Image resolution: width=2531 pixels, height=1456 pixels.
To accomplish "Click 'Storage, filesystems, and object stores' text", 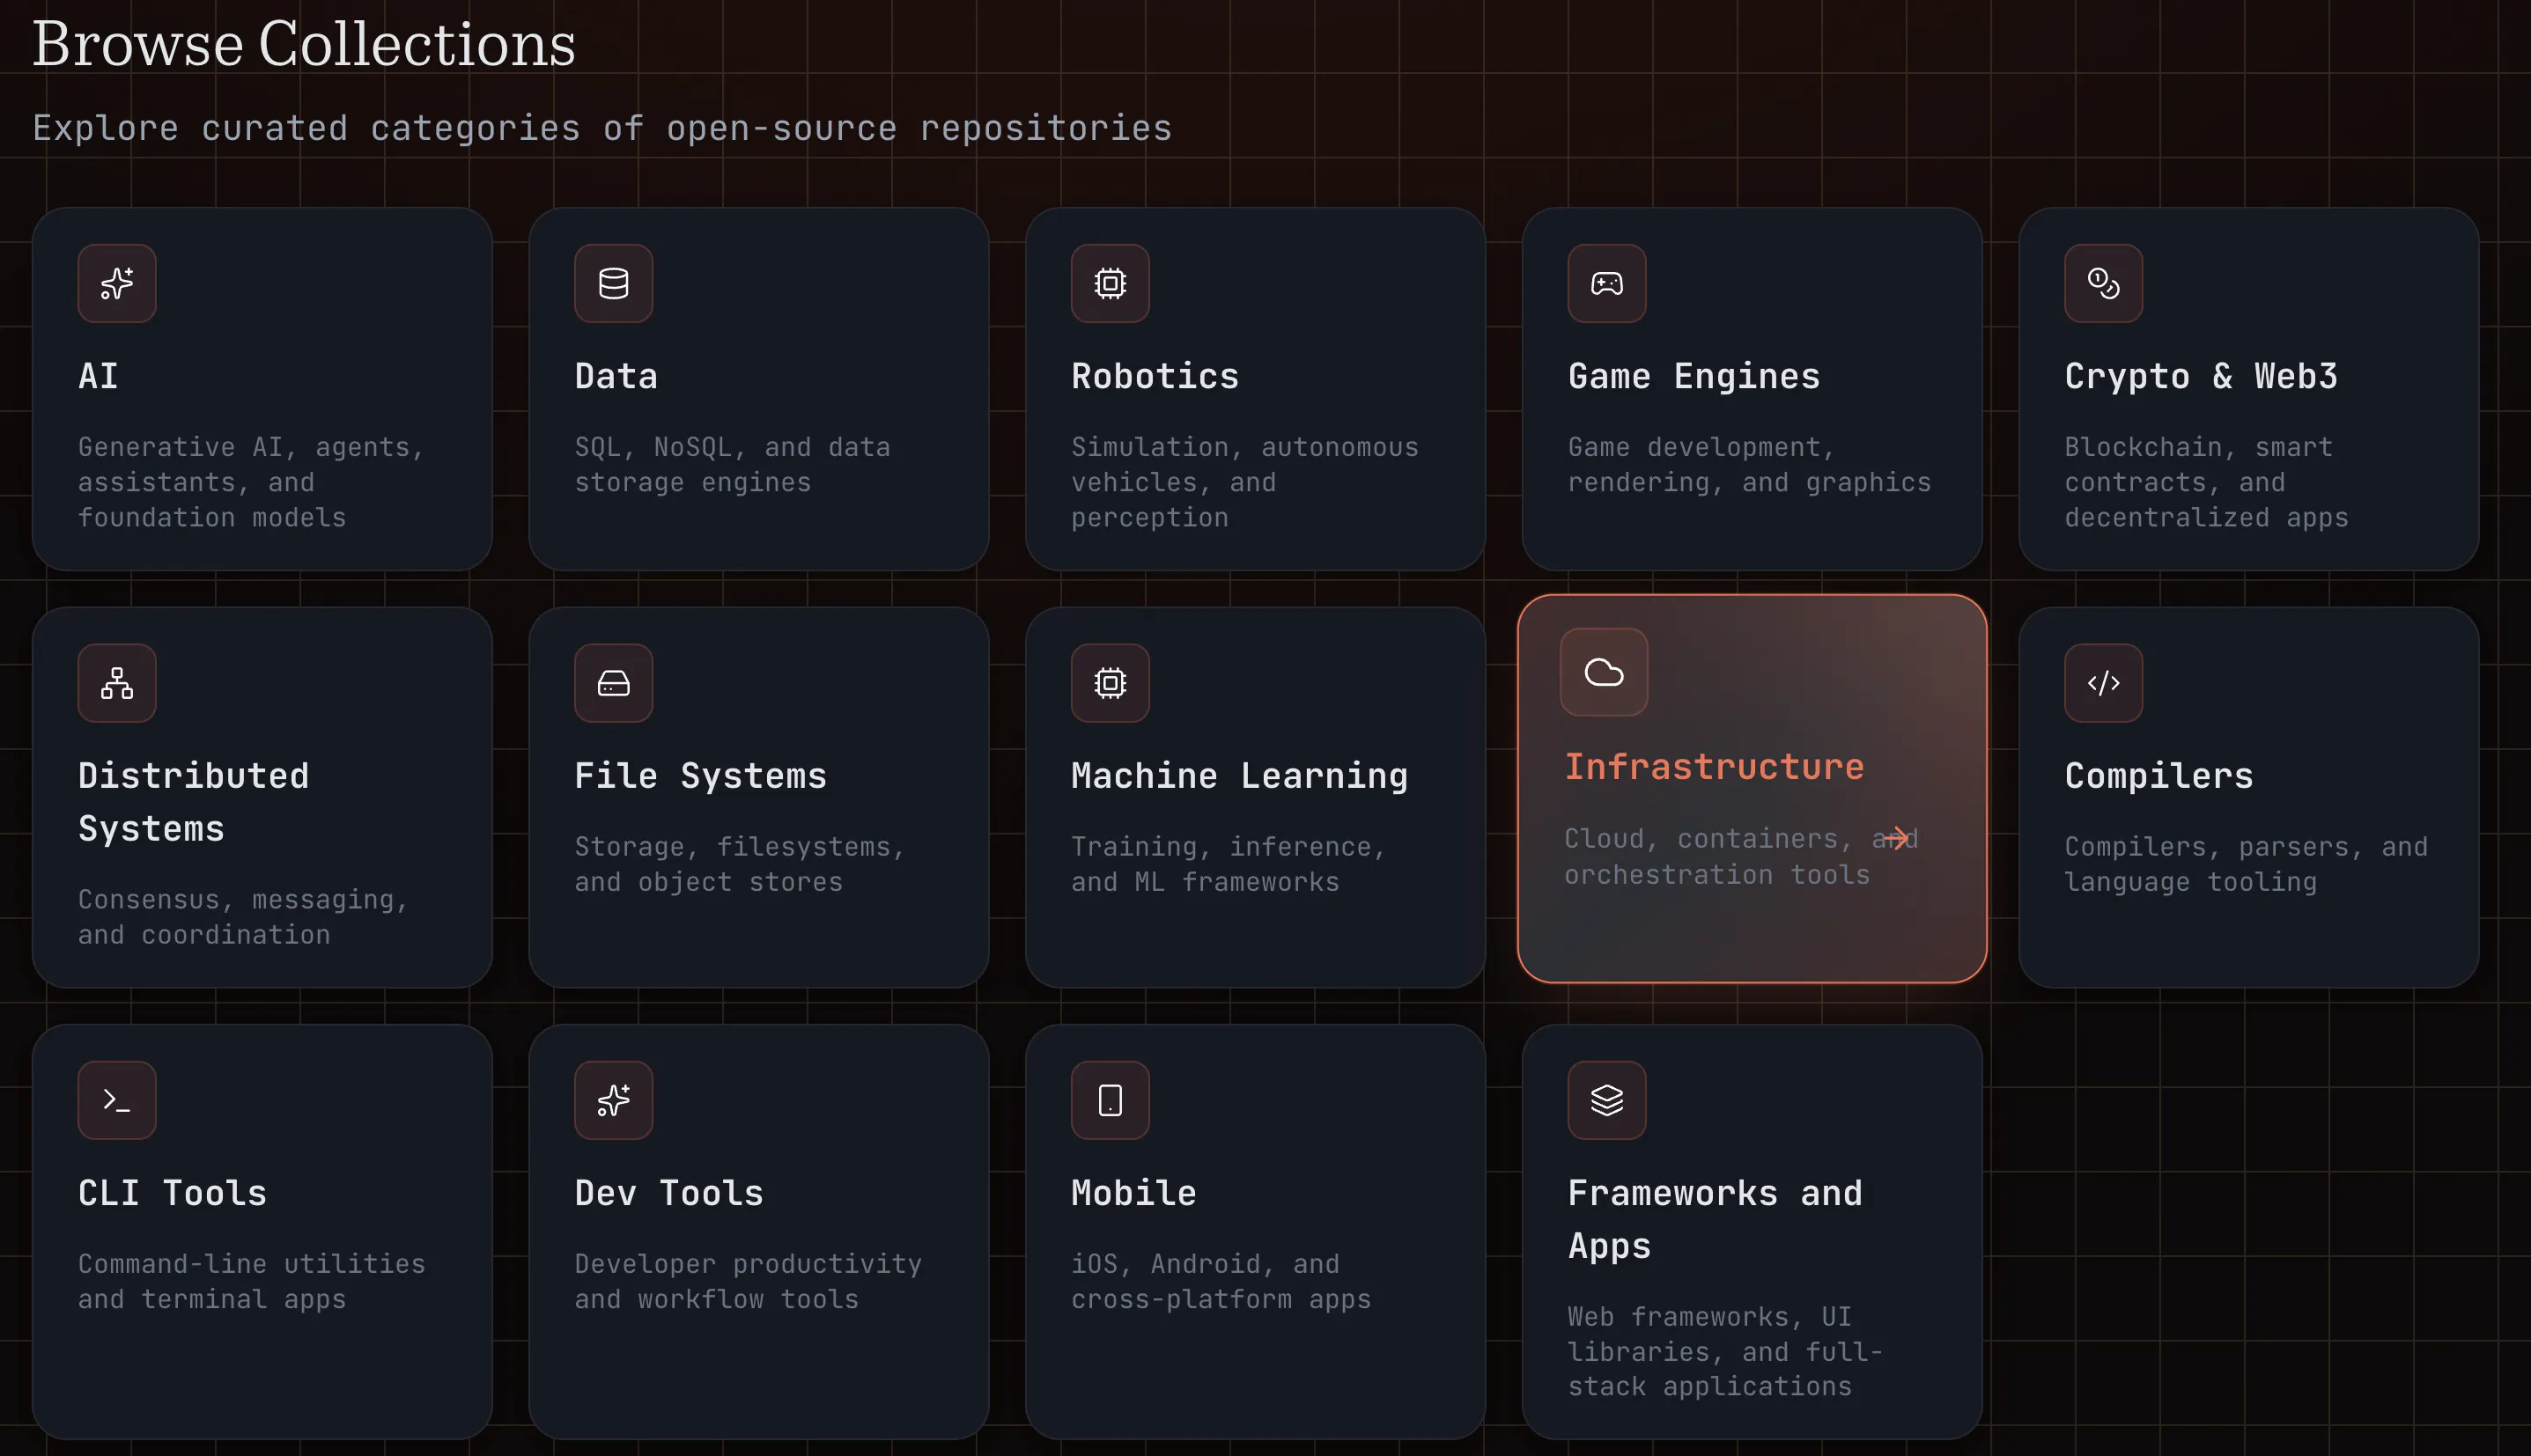I will tap(739, 864).
